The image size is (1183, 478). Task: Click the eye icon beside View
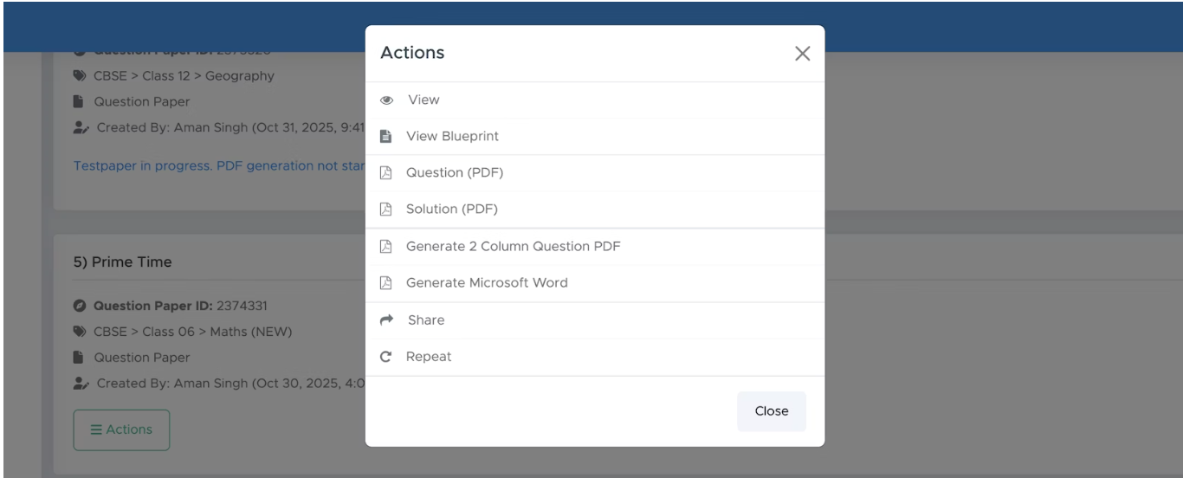coord(386,100)
